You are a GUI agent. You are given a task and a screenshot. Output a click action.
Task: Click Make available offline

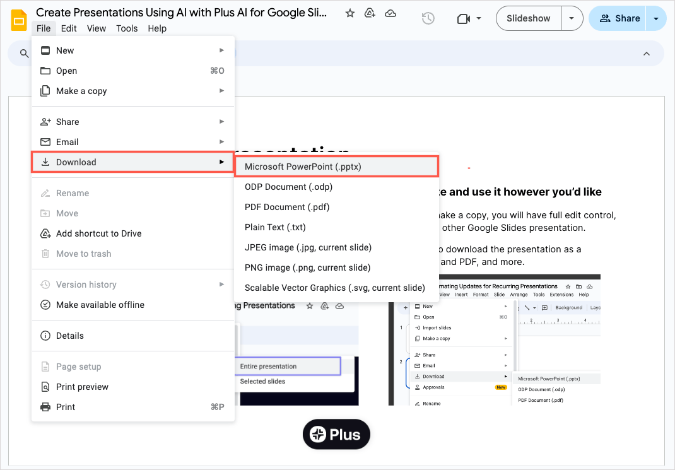coord(133,305)
